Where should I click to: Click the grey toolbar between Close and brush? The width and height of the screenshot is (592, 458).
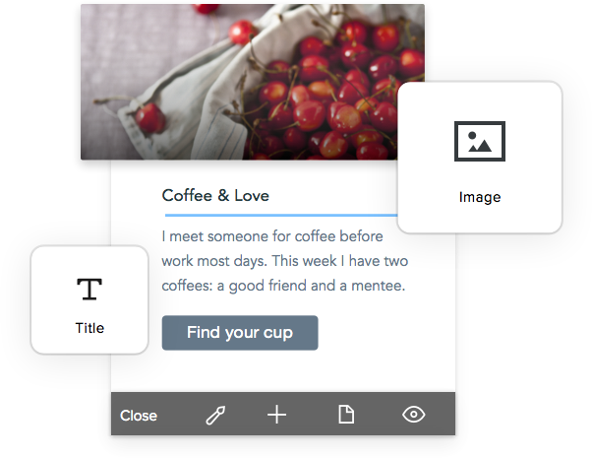[181, 414]
